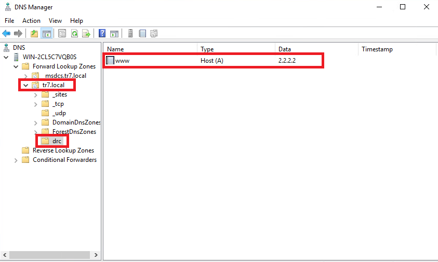438x262 pixels.
Task: Select Conditional Forwarders label
Action: pyautogui.click(x=64, y=160)
